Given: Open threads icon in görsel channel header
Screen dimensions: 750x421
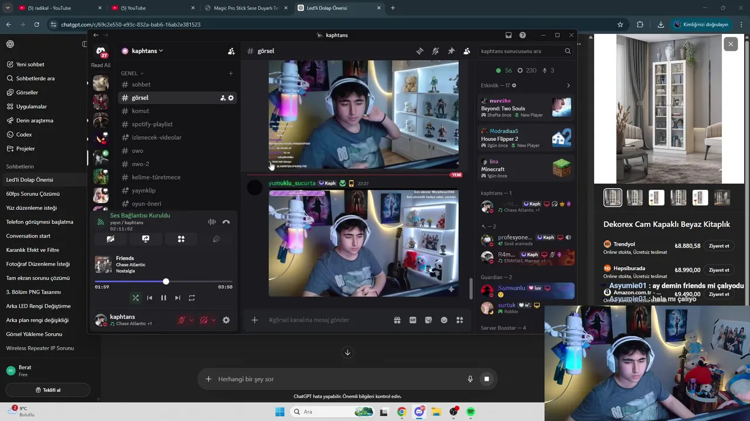Looking at the screenshot, I should pos(420,51).
